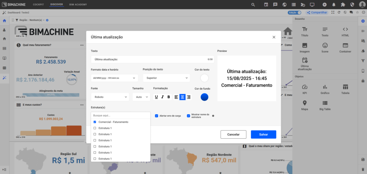The height and width of the screenshot is (174, 367).
Task: Click the Salvar button
Action: [263, 134]
